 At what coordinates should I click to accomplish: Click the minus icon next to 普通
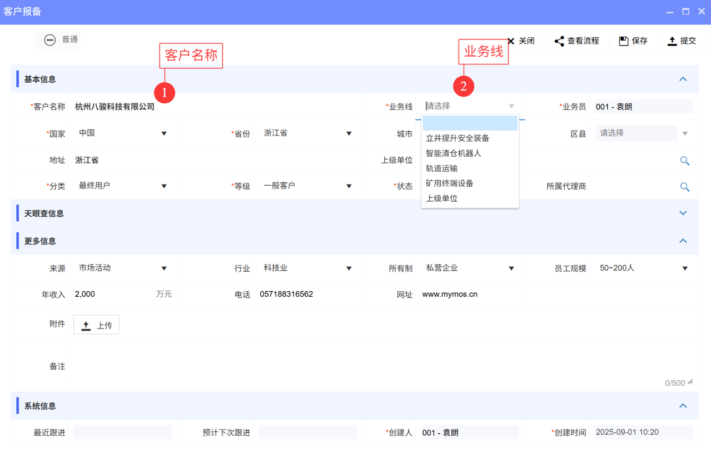50,39
